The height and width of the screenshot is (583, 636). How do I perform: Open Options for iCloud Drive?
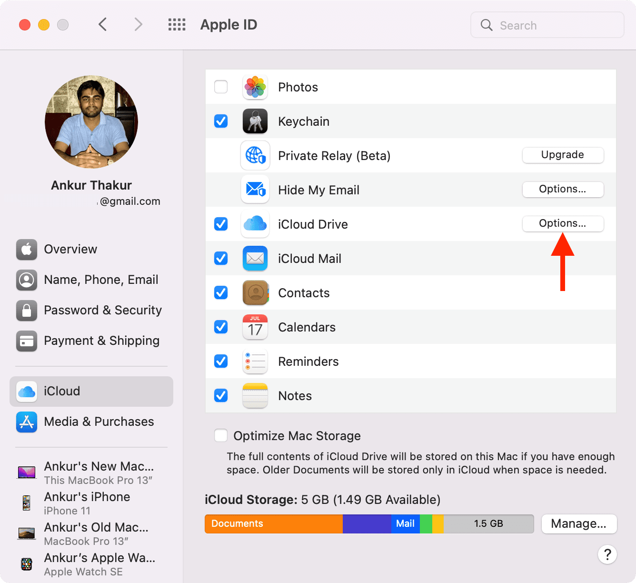(x=563, y=223)
